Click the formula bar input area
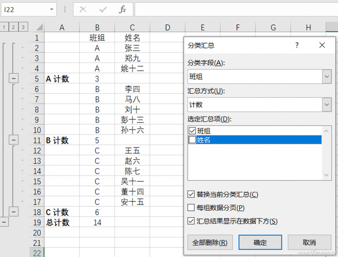The width and height of the screenshot is (338, 257). pyautogui.click(x=236, y=10)
